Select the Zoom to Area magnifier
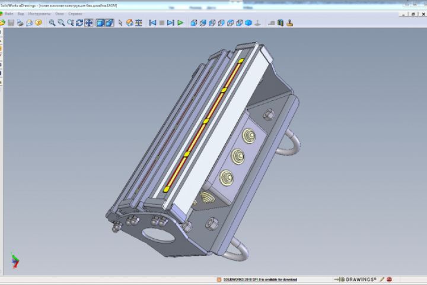Viewport: 427px width, 285px height. pyautogui.click(x=61, y=23)
